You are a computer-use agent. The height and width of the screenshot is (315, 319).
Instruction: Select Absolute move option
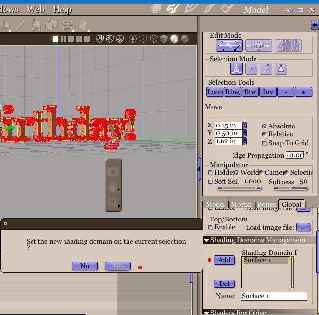[x=264, y=126]
